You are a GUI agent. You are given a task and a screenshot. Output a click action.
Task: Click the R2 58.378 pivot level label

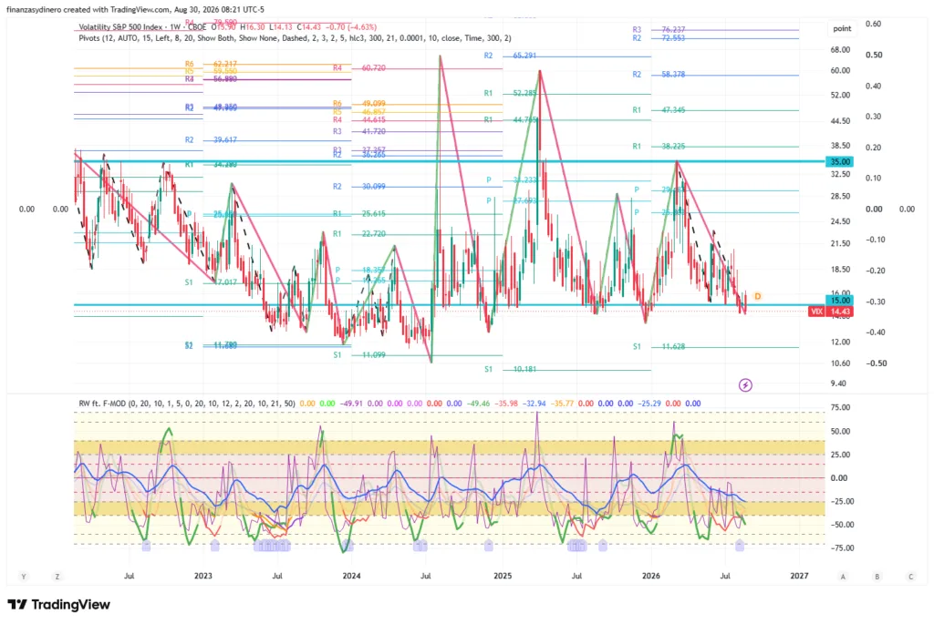pos(659,75)
